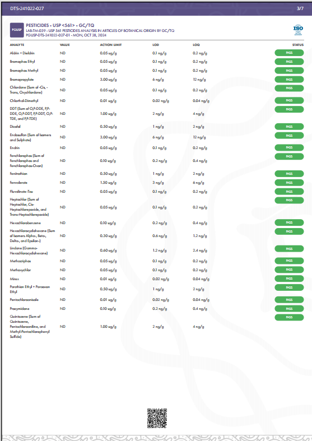Click the Quintozene analyte description
Image resolution: width=312 pixels, height=441 pixels.
tap(30, 327)
